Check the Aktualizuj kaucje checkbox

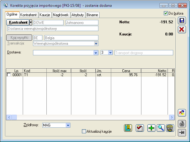tap(84, 131)
